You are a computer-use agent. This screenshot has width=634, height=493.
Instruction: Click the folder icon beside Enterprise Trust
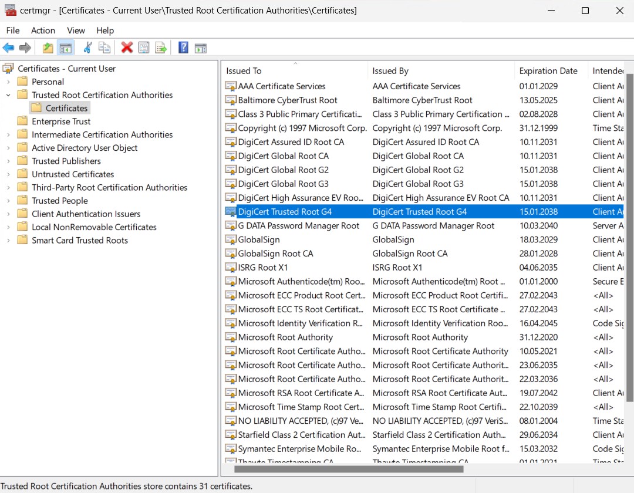tap(23, 121)
